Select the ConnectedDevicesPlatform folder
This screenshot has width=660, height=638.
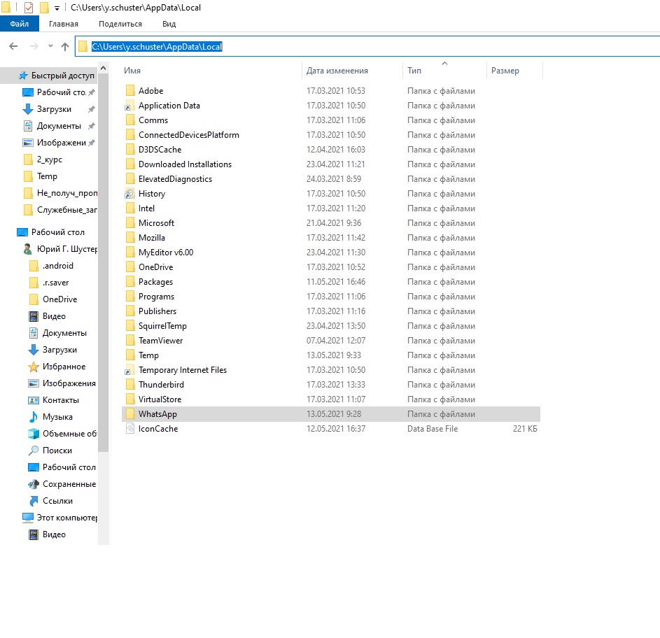tap(188, 135)
